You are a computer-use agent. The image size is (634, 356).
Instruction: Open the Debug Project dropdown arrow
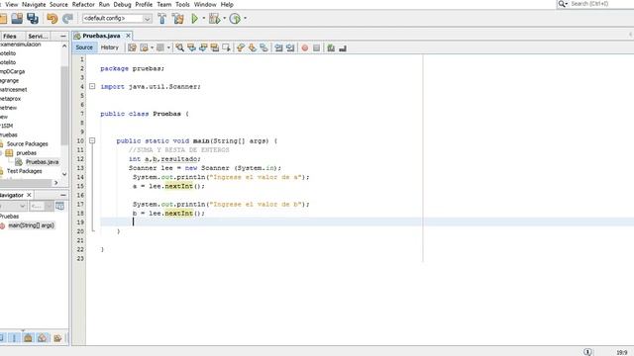click(225, 18)
